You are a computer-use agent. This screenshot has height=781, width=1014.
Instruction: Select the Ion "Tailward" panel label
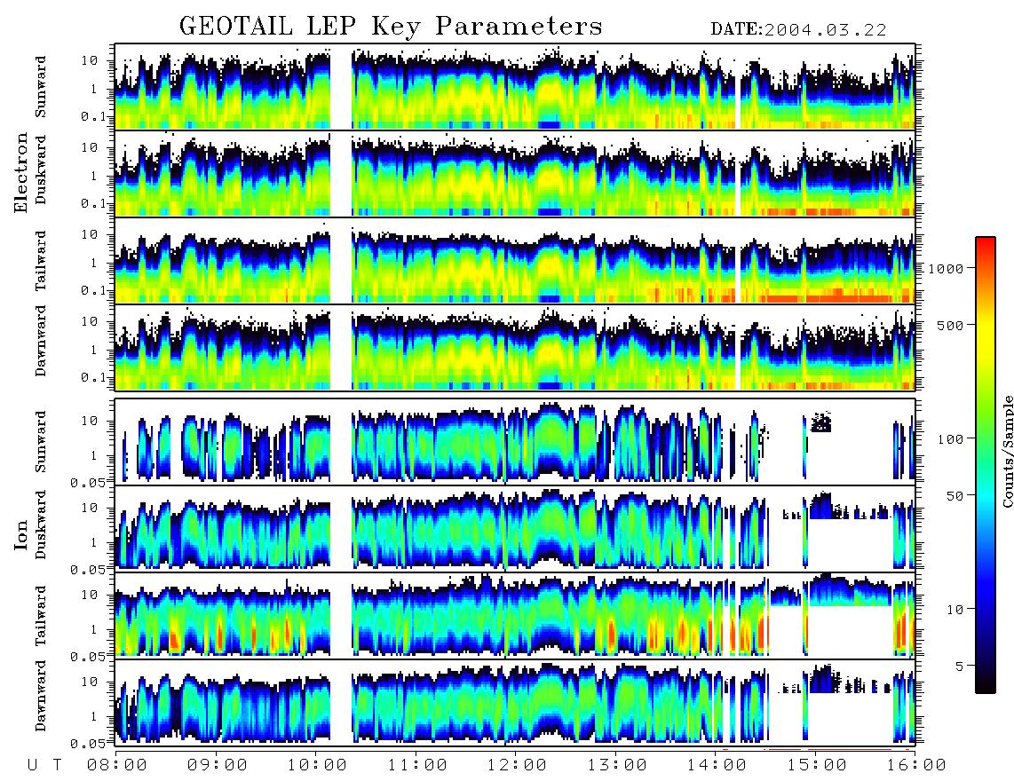click(41, 616)
